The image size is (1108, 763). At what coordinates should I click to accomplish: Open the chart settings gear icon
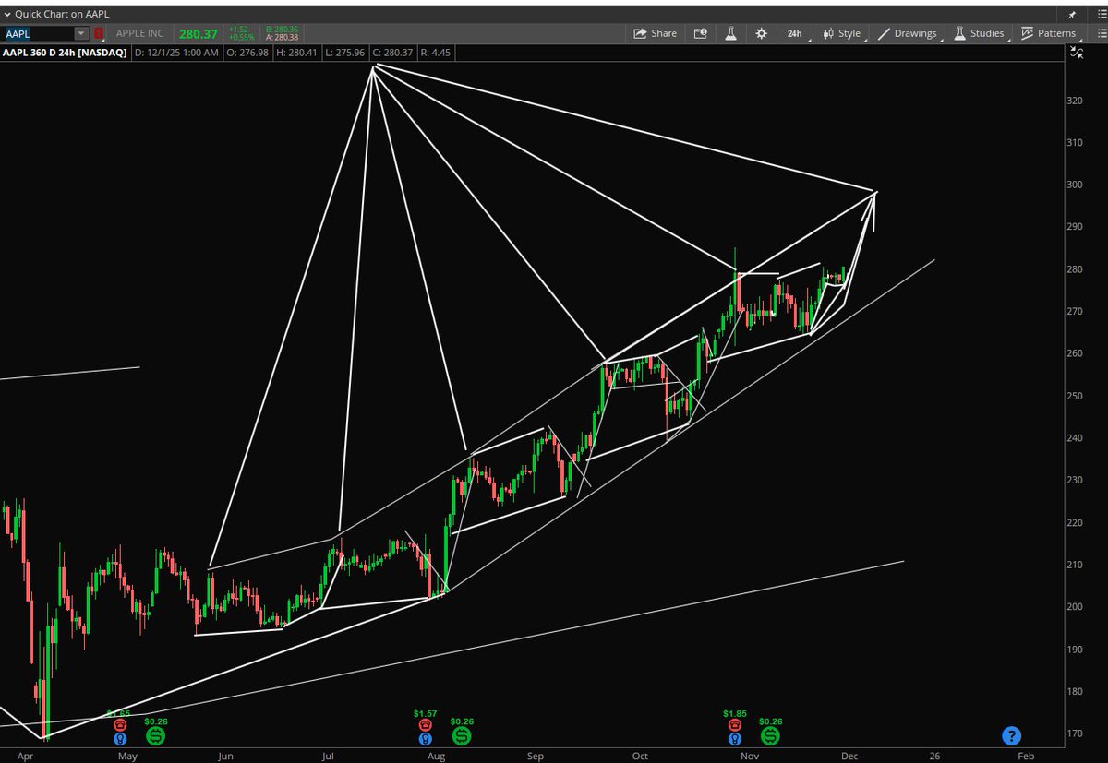[761, 33]
